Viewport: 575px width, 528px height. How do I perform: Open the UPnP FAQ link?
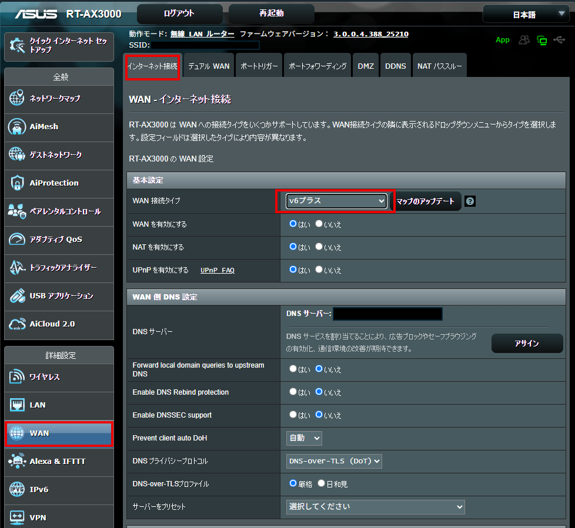click(218, 270)
